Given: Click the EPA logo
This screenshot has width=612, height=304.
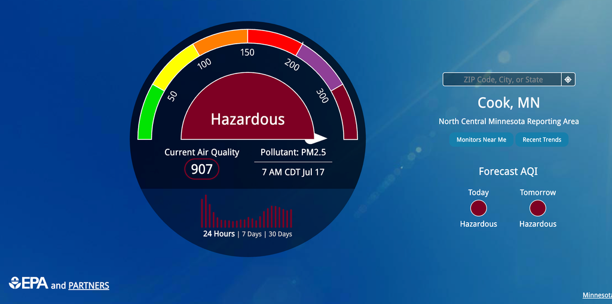Looking at the screenshot, I should (29, 283).
